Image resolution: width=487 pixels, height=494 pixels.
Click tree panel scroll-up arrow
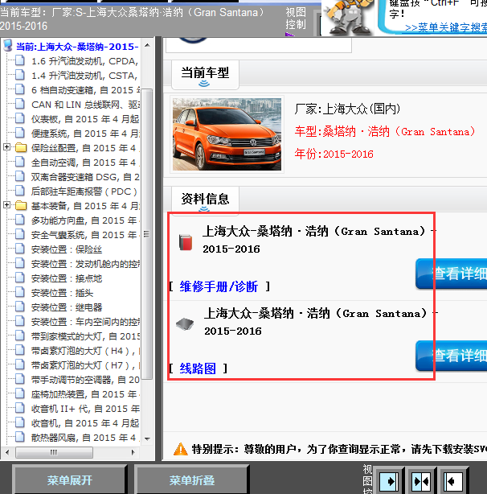147,45
